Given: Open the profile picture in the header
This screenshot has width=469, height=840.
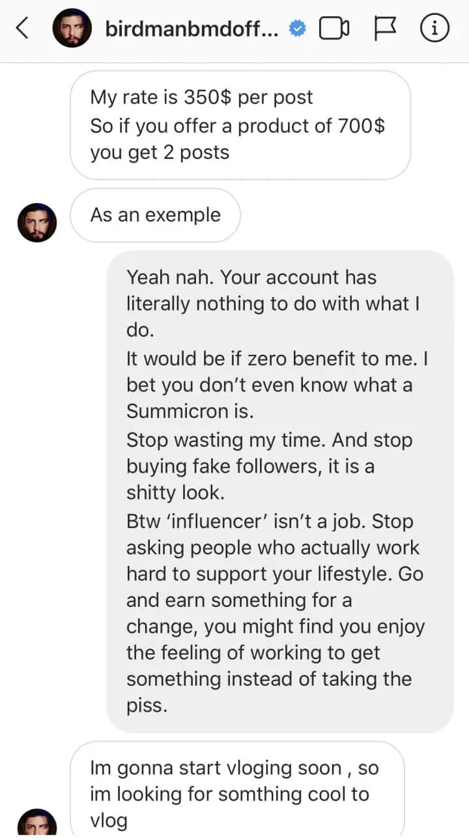Looking at the screenshot, I should 72,29.
